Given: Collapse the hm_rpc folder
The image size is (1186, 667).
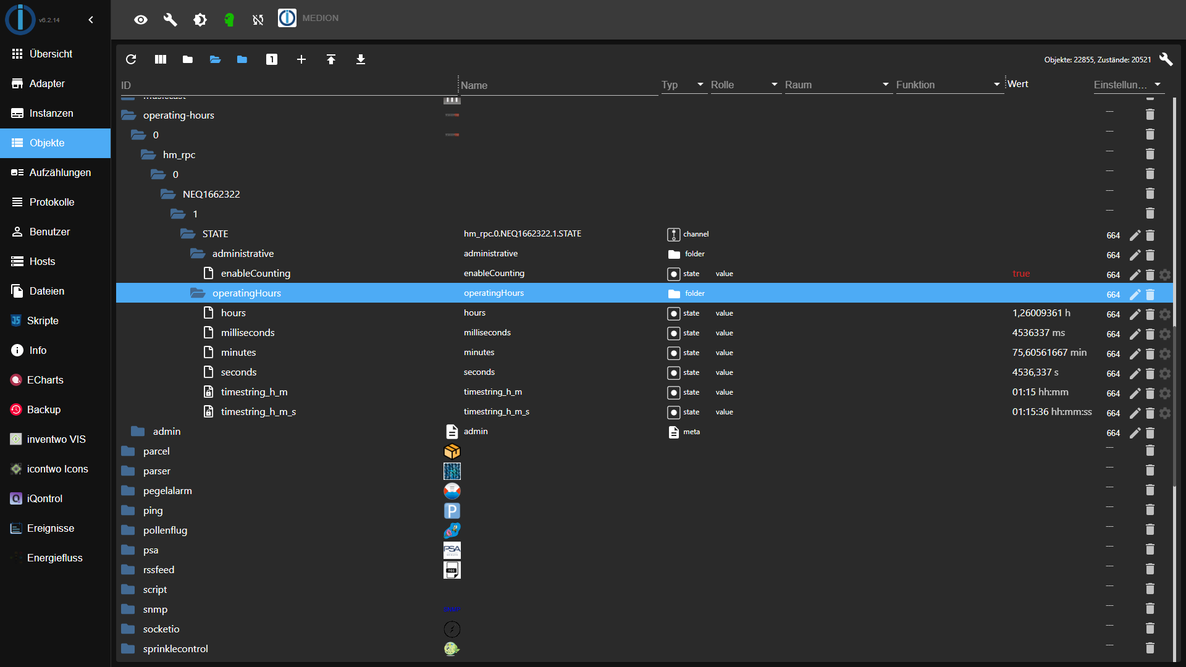Looking at the screenshot, I should (148, 154).
